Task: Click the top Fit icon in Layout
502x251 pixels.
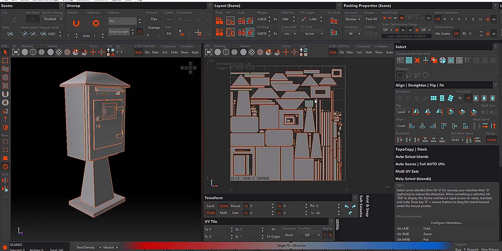Action: point(230,20)
